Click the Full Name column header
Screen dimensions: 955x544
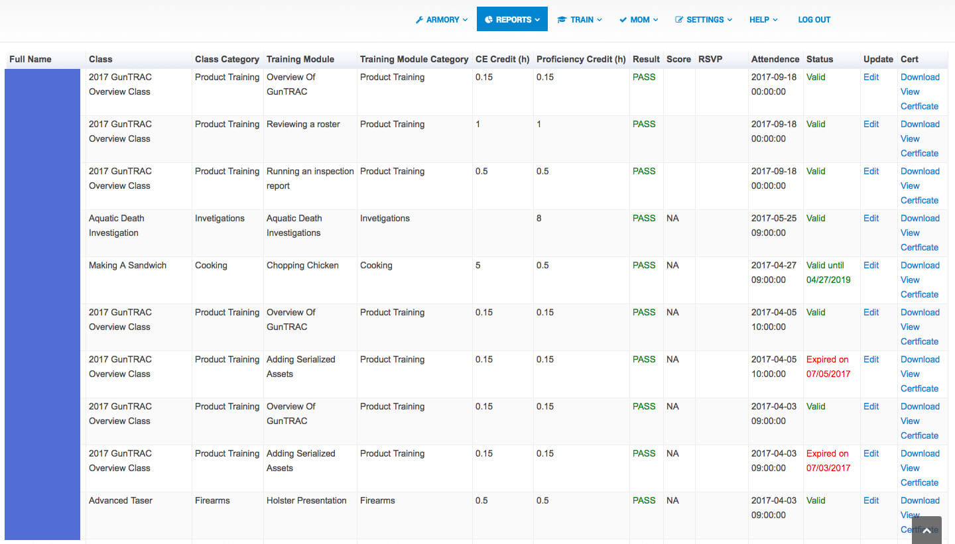click(x=31, y=59)
